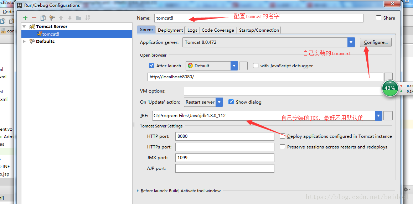This screenshot has height=204, width=413.
Task: Click Tomcat Server Settings label
Action: tap(161, 126)
